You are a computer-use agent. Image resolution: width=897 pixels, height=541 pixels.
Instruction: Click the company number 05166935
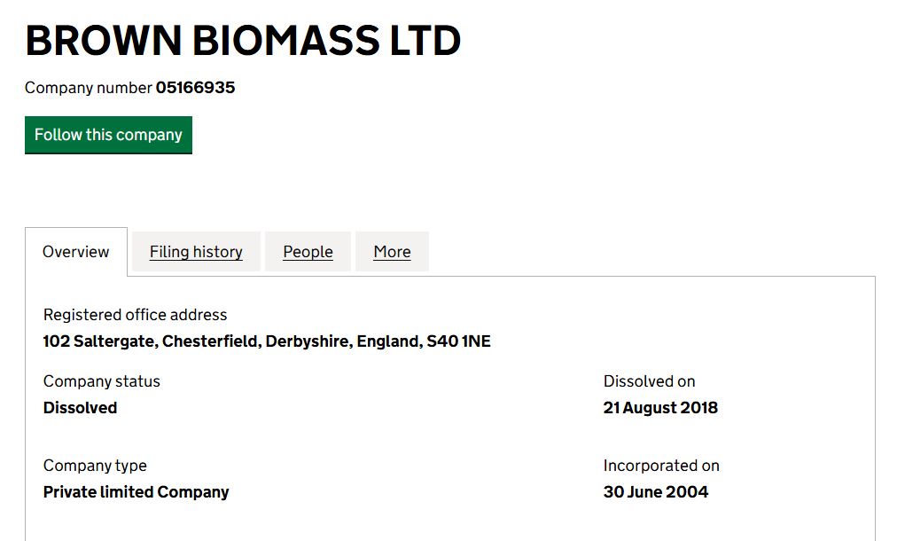[x=195, y=88]
